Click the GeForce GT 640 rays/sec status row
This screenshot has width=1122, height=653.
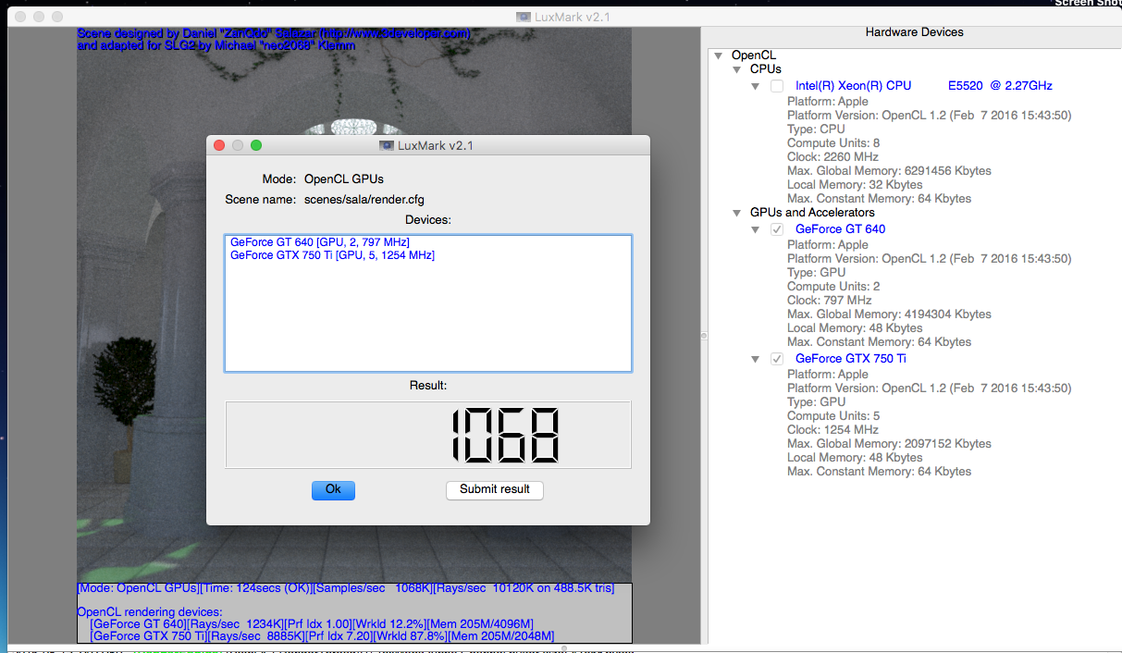[312, 624]
